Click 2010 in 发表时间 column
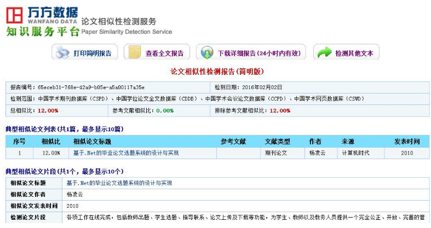This screenshot has height=228, width=431. coord(407,153)
